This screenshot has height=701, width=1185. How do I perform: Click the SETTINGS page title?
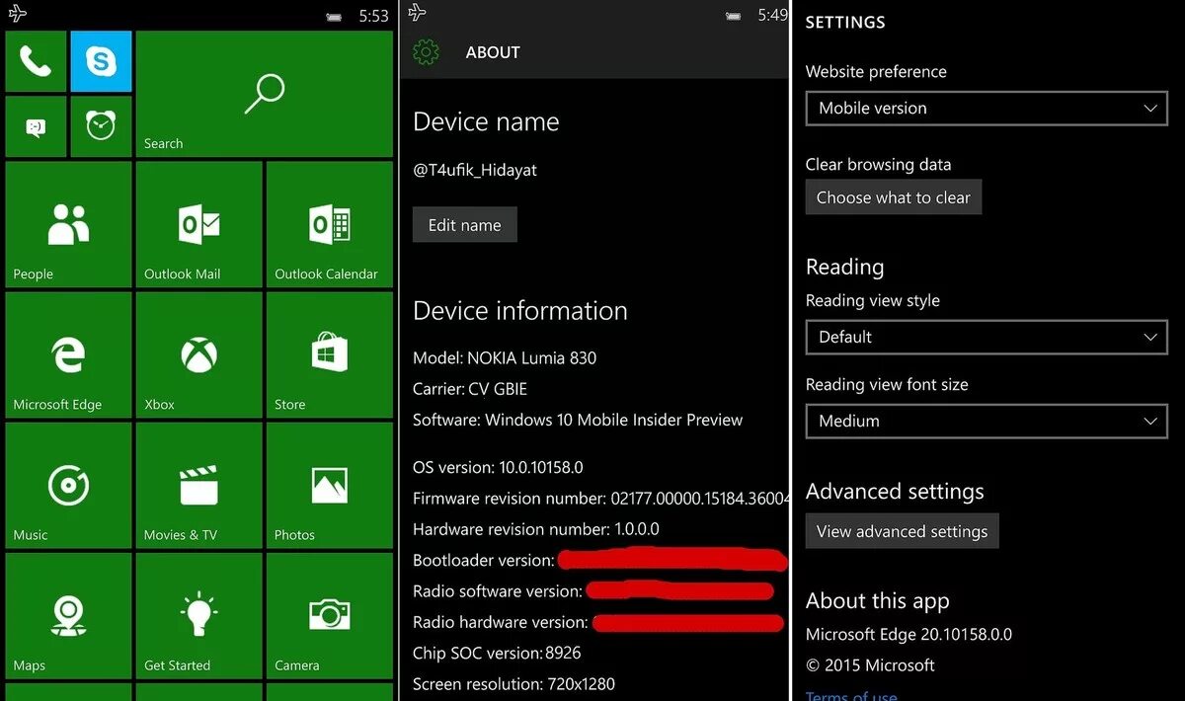pos(845,22)
